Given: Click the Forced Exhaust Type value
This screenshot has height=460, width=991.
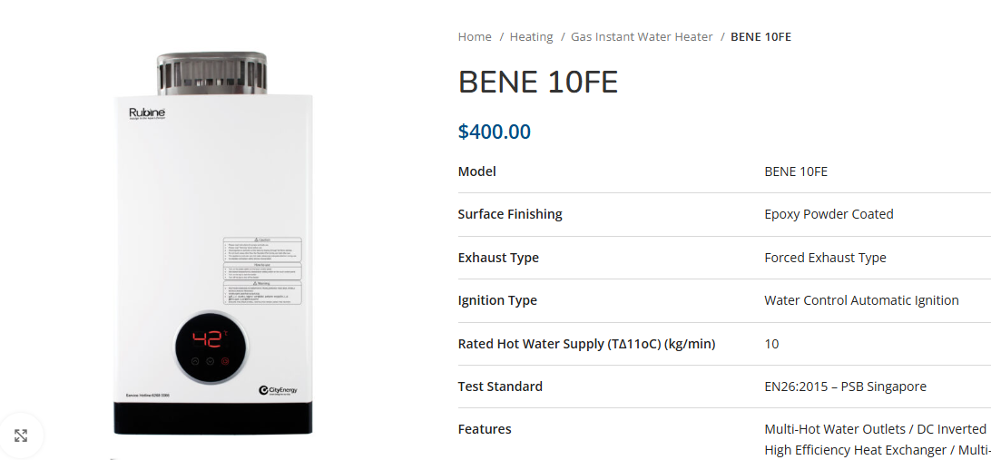Looking at the screenshot, I should point(825,258).
